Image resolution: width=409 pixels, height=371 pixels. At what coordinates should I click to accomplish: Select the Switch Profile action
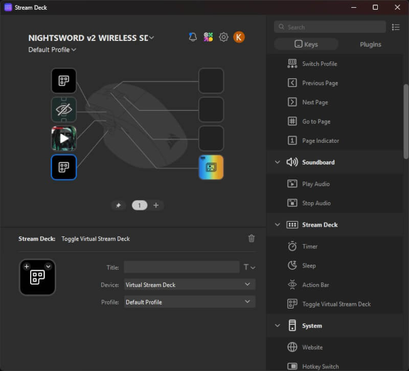[x=334, y=63]
